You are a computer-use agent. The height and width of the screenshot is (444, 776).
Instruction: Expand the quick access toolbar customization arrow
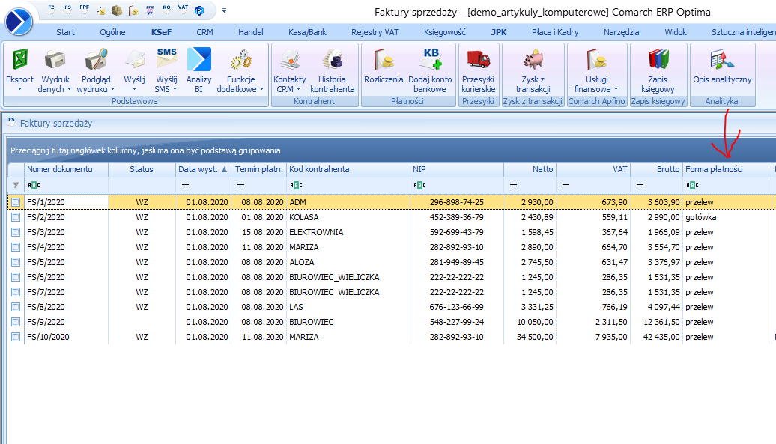click(224, 10)
